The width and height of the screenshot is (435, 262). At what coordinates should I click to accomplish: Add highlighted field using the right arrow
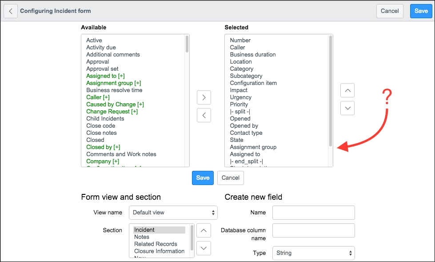(204, 97)
